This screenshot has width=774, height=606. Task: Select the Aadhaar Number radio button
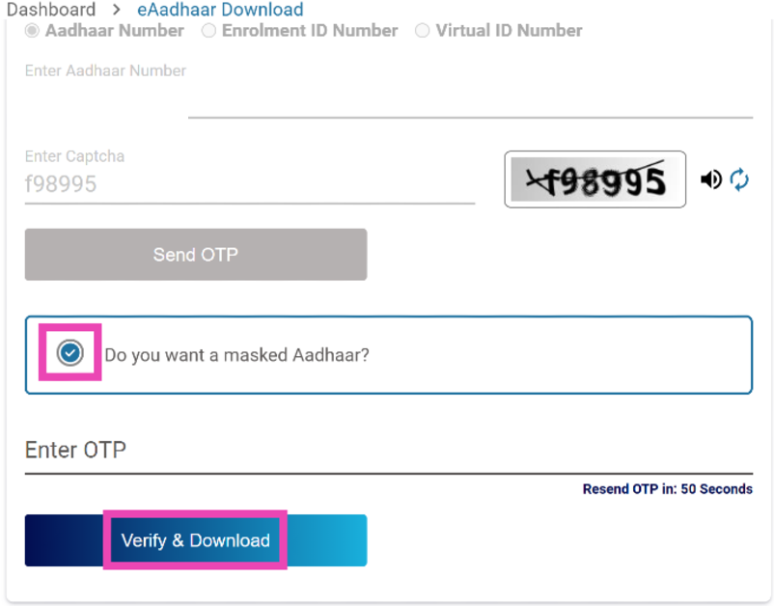[32, 31]
